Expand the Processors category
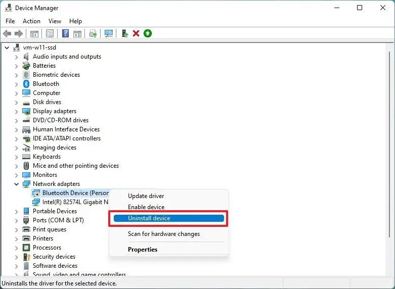Screen dimensions: 395x289 [17, 248]
